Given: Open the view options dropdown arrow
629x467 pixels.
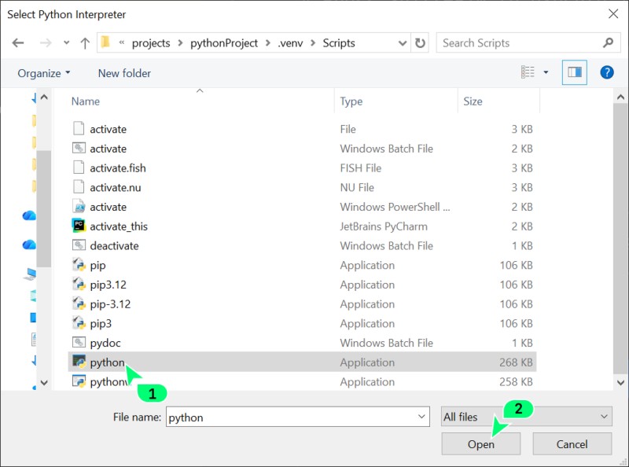Looking at the screenshot, I should pyautogui.click(x=546, y=72).
